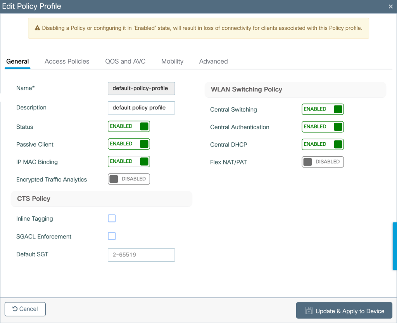The height and width of the screenshot is (323, 397).
Task: Enable Encrypted Traffic Analytics
Action: [x=129, y=179]
